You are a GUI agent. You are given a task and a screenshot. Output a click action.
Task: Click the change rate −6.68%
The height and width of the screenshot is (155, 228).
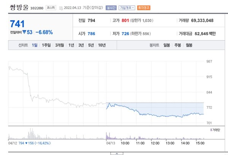(x=44, y=32)
